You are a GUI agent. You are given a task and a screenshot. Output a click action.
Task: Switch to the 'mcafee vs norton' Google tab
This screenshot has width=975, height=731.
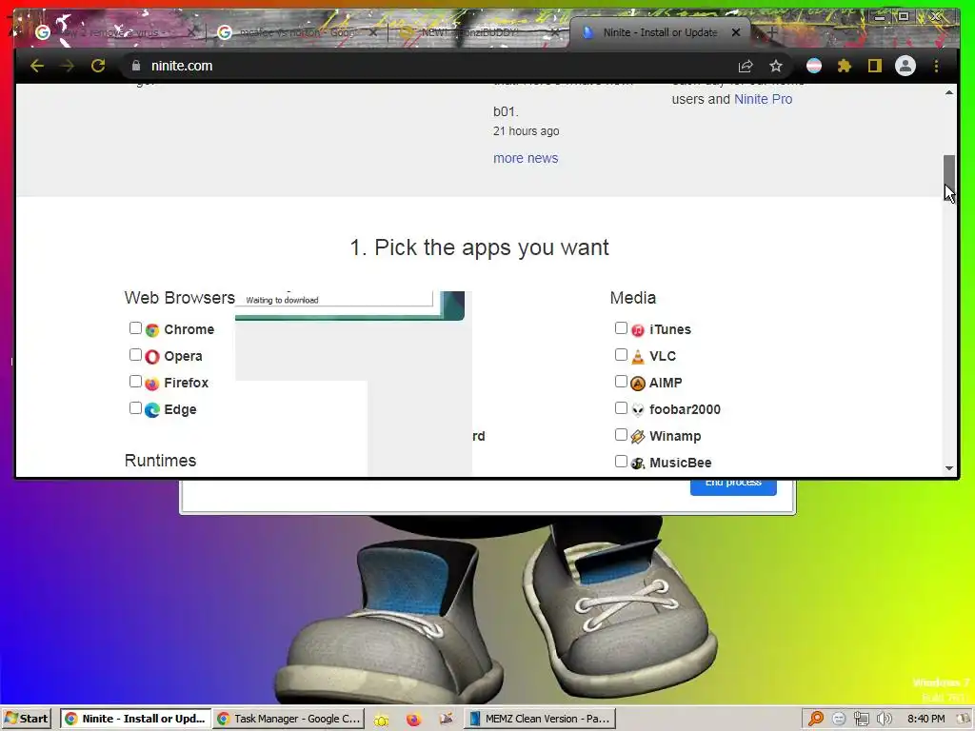tap(298, 32)
